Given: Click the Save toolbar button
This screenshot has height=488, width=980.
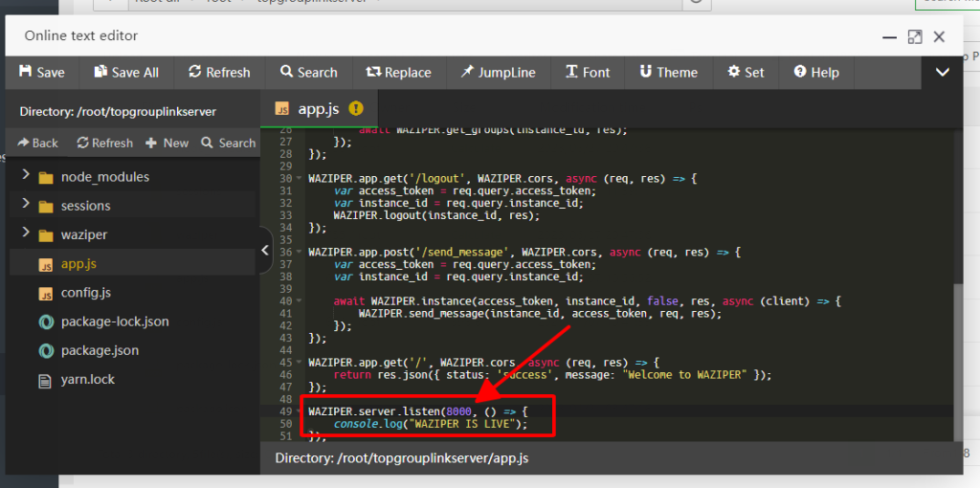Looking at the screenshot, I should pos(41,73).
